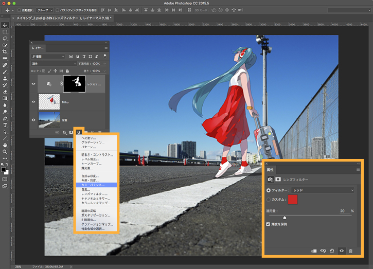Select the Type tool
This screenshot has height=269, width=373.
[5, 125]
